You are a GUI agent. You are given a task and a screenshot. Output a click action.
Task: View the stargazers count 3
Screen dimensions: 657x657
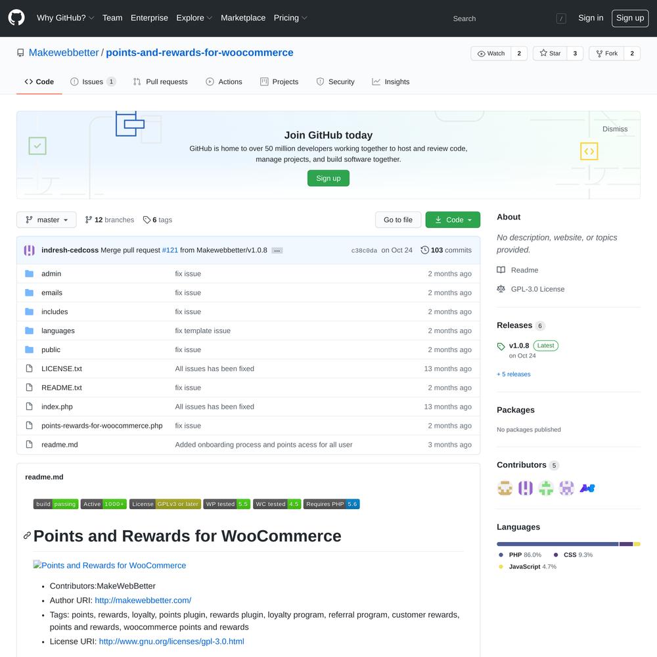pyautogui.click(x=575, y=53)
